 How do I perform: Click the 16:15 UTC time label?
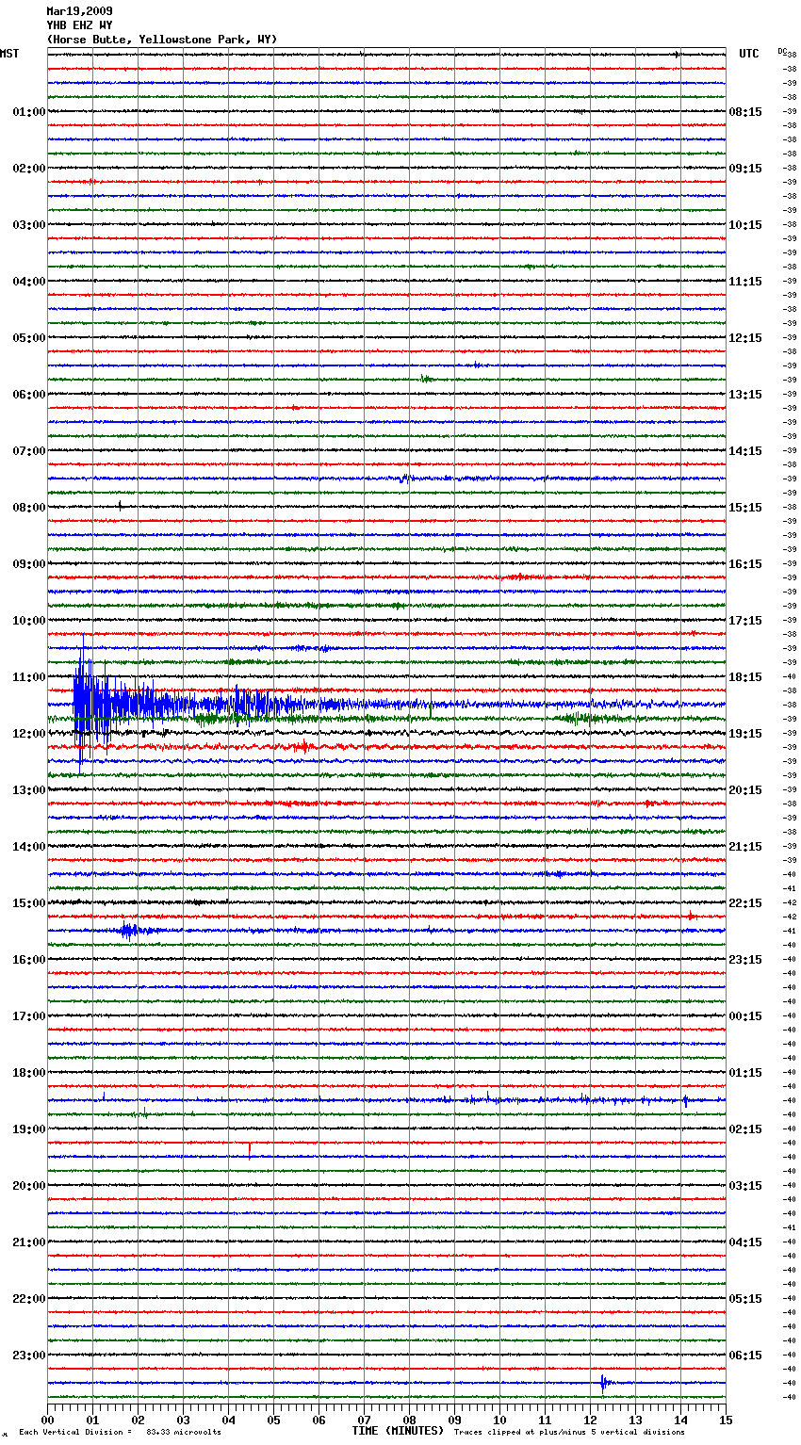tap(745, 564)
